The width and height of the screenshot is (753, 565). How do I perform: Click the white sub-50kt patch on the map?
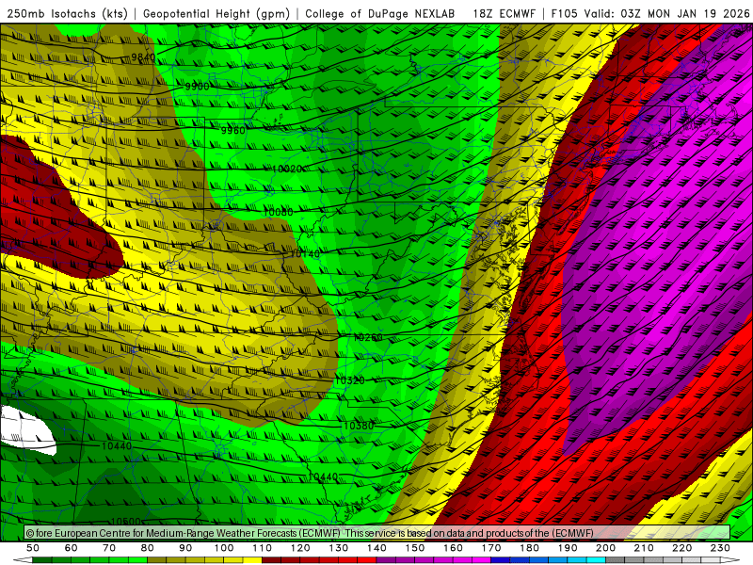[26, 430]
